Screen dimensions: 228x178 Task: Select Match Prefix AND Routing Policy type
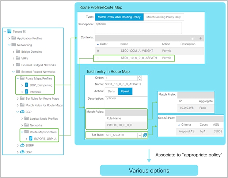pos(119,17)
